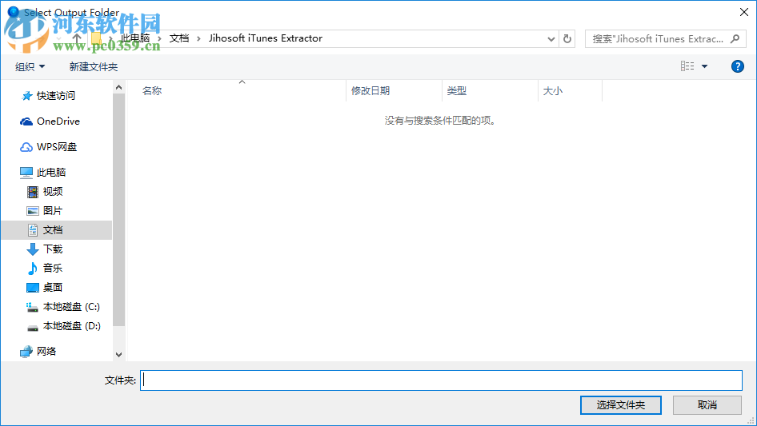
Task: Click sidebar scrollbar up arrow
Action: coord(118,87)
